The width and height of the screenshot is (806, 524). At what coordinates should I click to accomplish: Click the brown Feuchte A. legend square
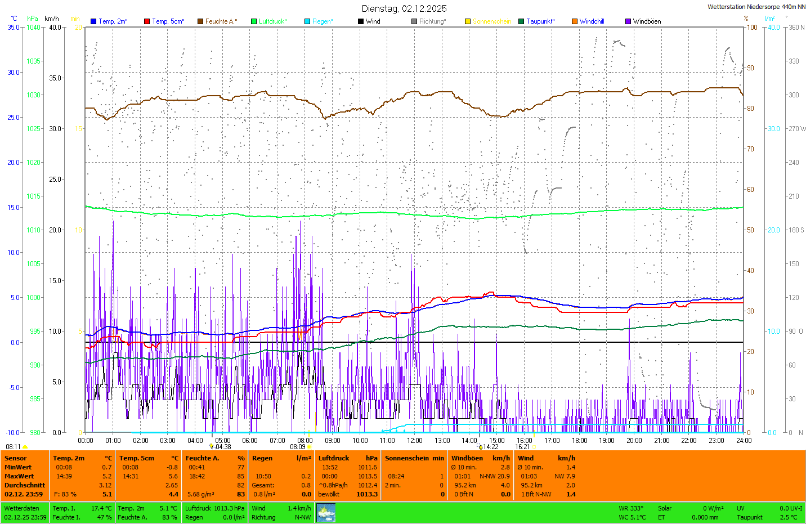click(x=200, y=21)
